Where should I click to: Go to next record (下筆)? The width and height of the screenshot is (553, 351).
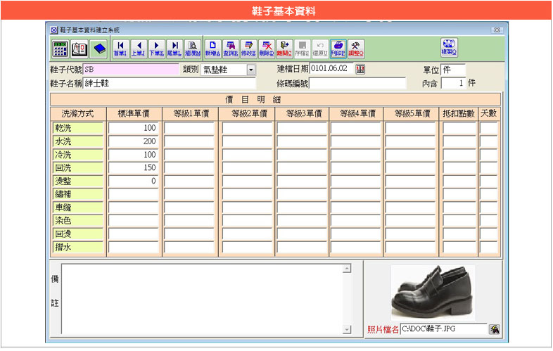click(x=156, y=48)
